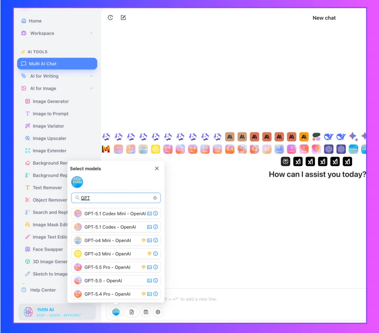
Task: Select GPT-5.1 Codex - OpenAI model
Action: coord(116,227)
